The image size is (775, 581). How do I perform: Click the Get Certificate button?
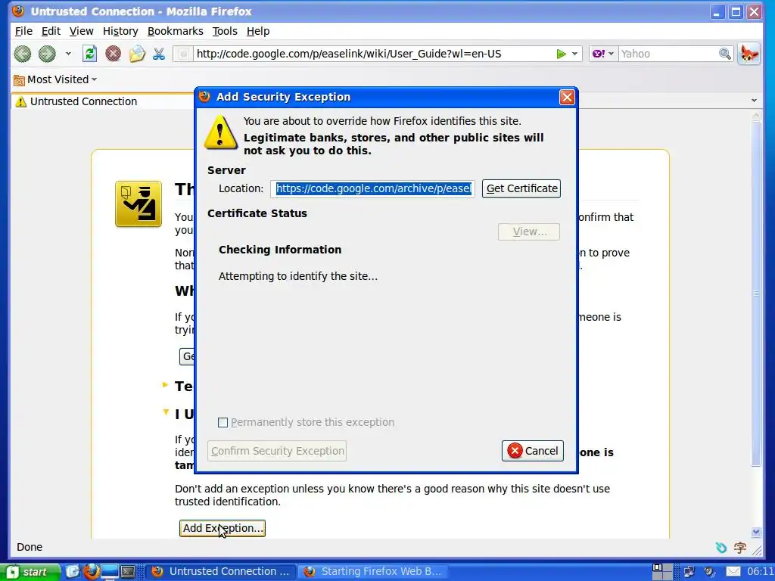pyautogui.click(x=521, y=188)
